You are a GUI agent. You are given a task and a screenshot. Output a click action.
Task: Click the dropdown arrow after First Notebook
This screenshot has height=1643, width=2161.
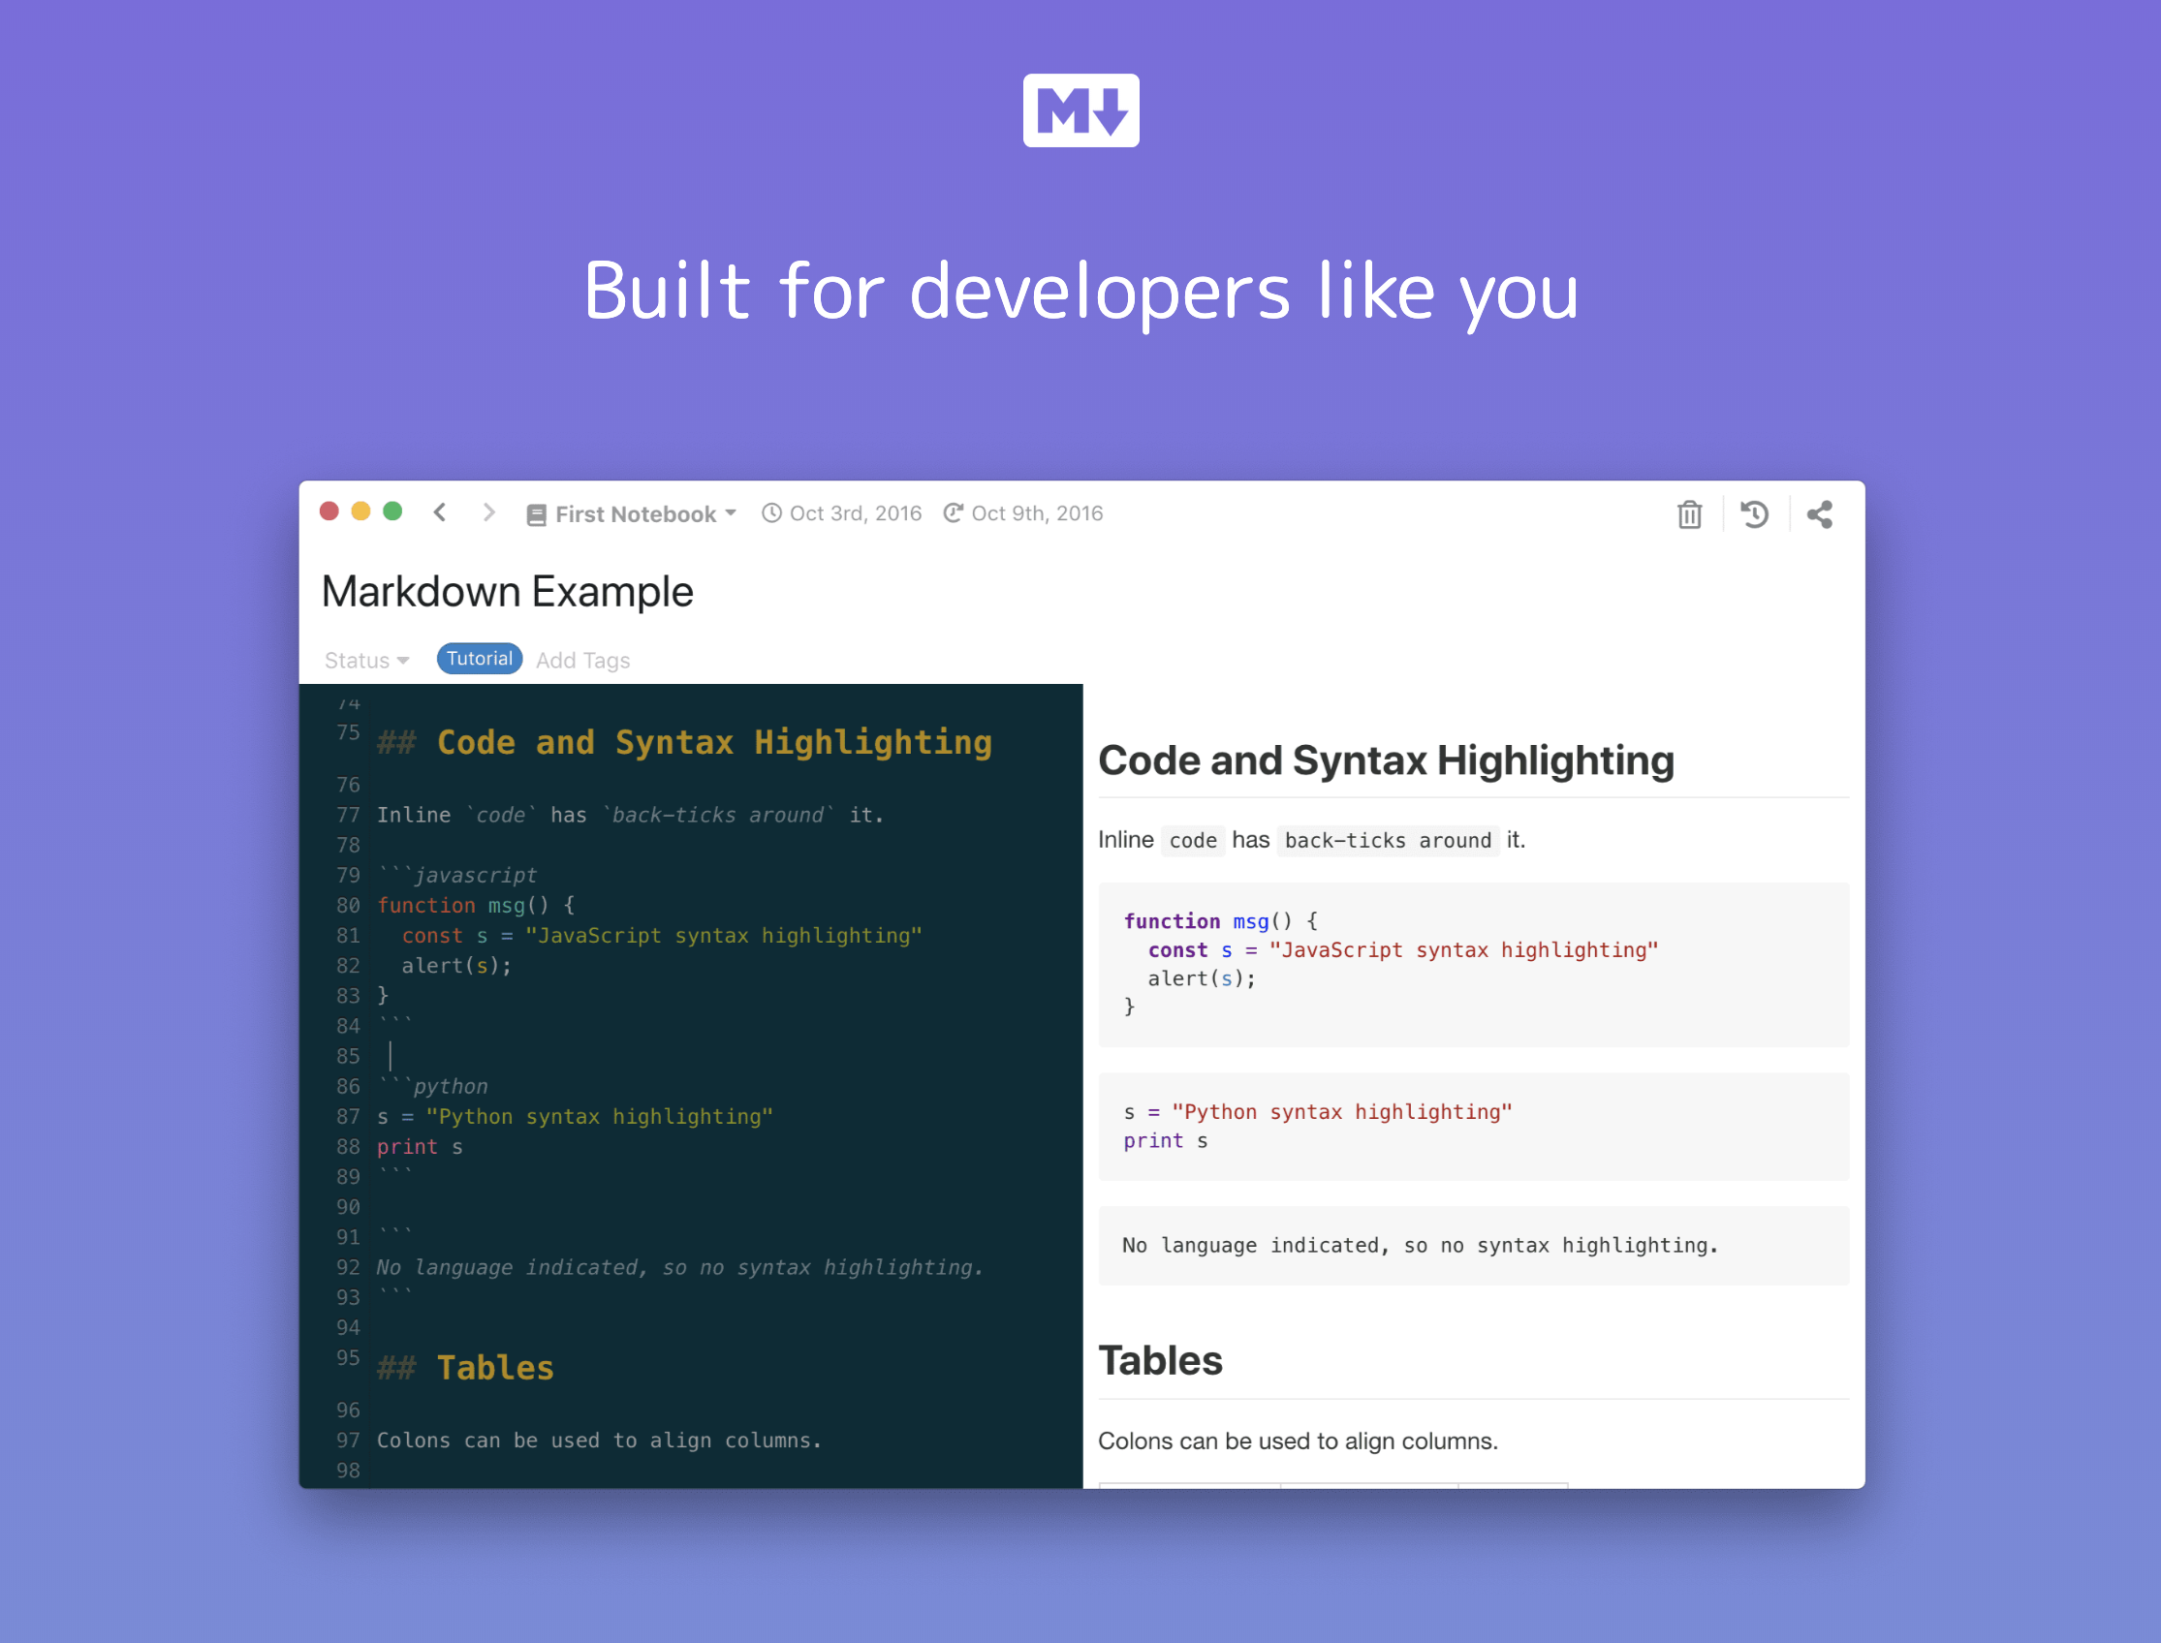pos(731,512)
